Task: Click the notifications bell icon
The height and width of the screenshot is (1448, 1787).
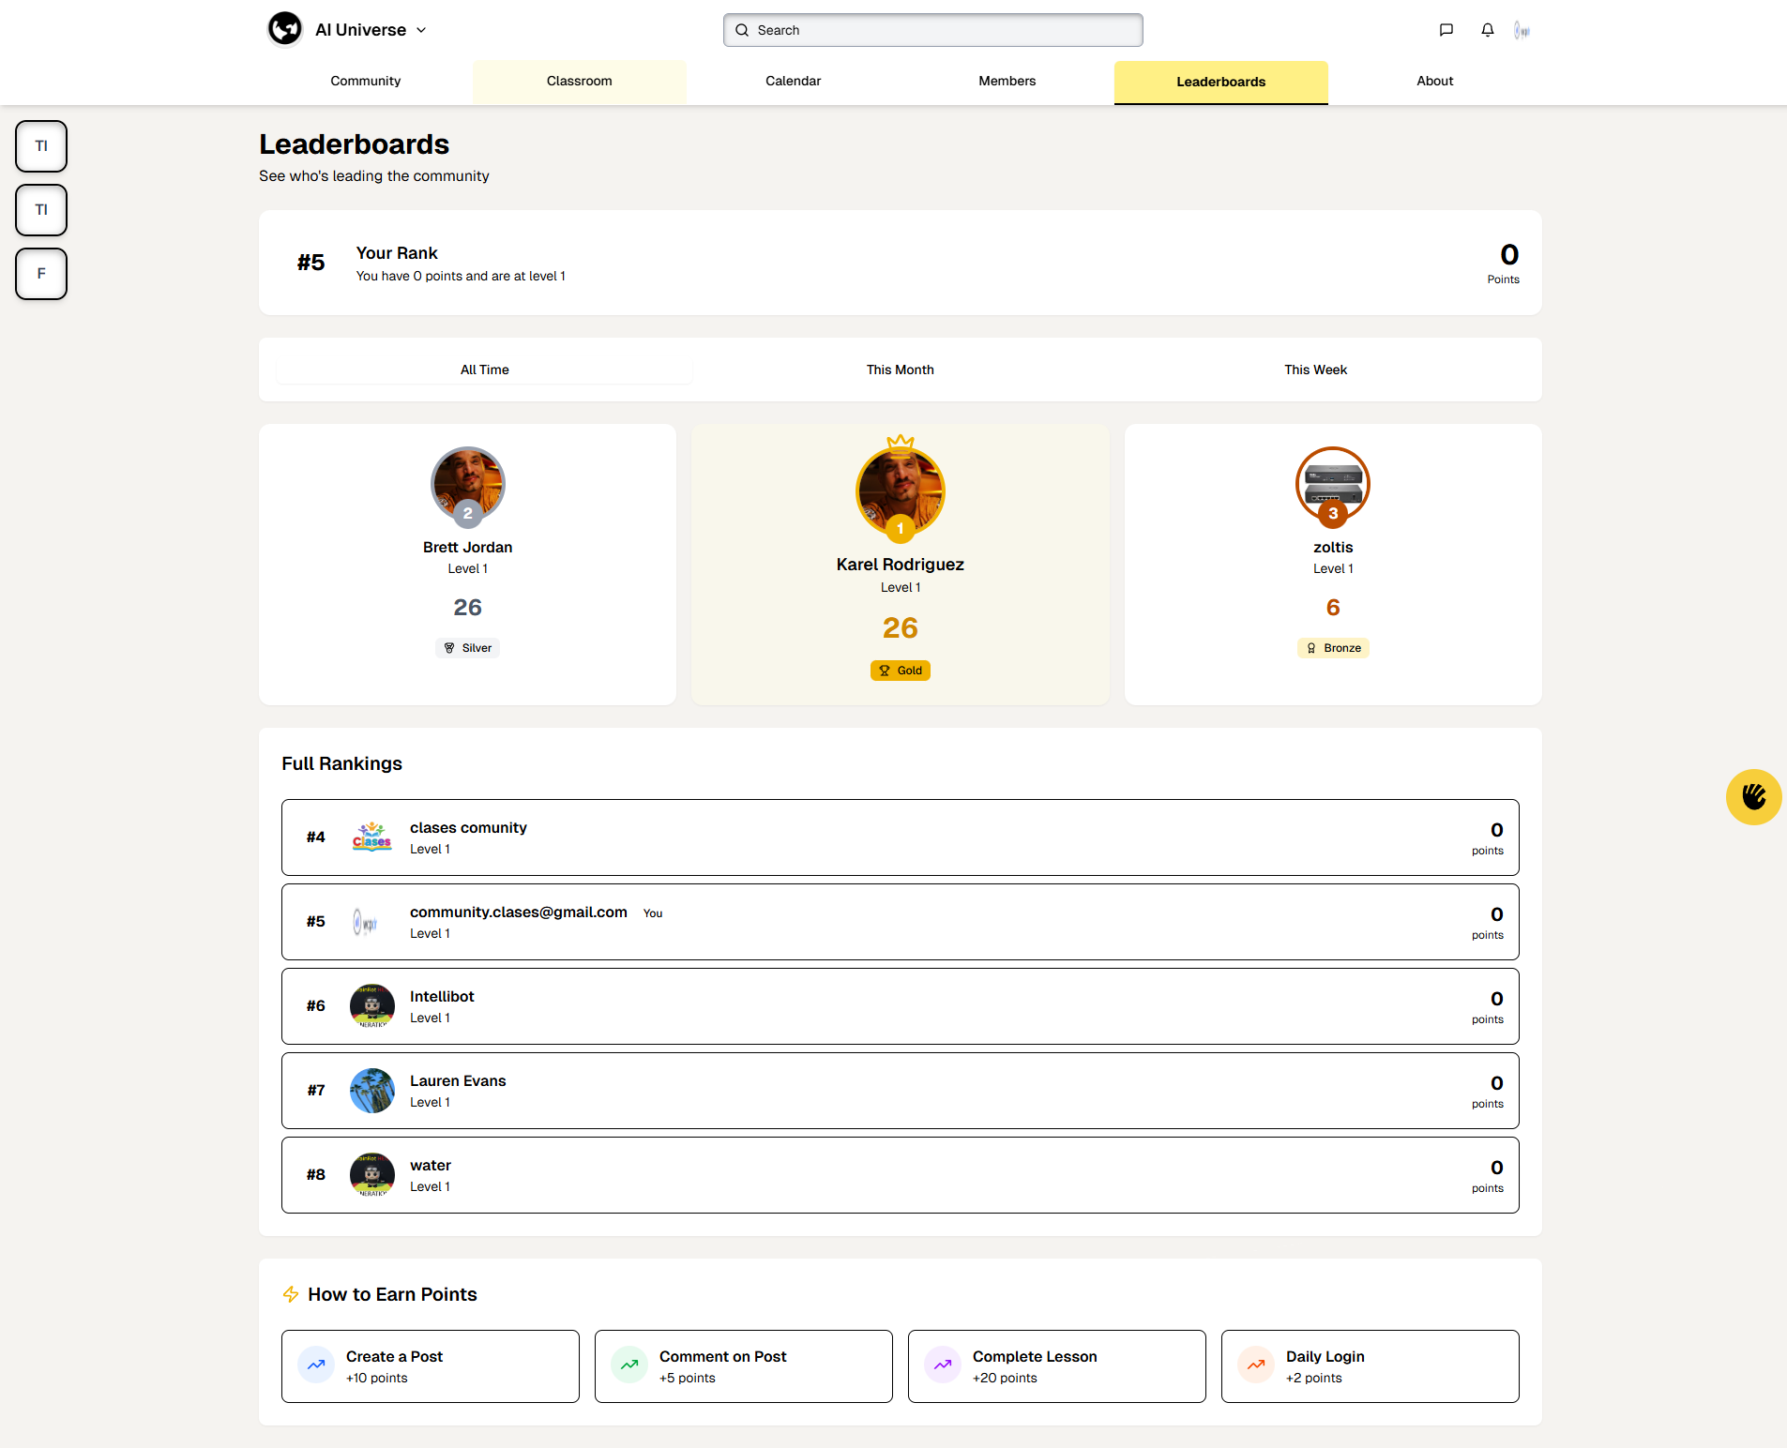Action: click(1487, 30)
